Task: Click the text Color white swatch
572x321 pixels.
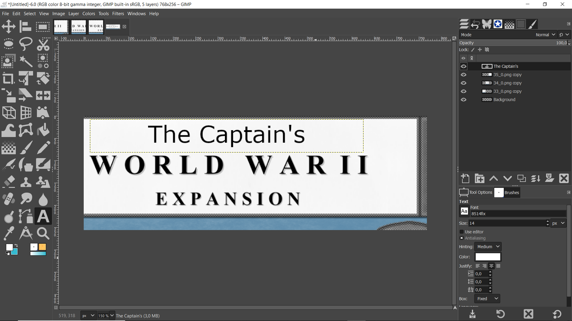Action: pyautogui.click(x=488, y=257)
